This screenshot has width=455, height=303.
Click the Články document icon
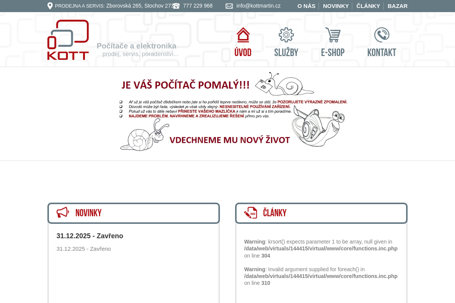click(x=251, y=212)
